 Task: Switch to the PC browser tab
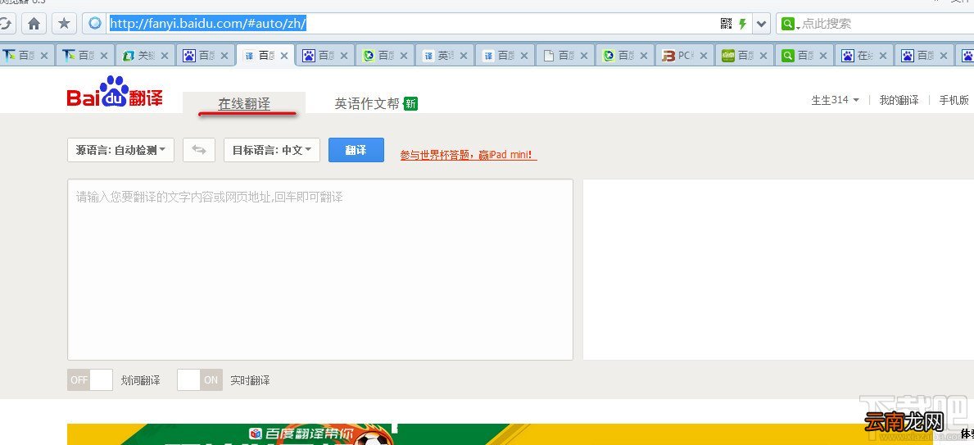[x=683, y=55]
